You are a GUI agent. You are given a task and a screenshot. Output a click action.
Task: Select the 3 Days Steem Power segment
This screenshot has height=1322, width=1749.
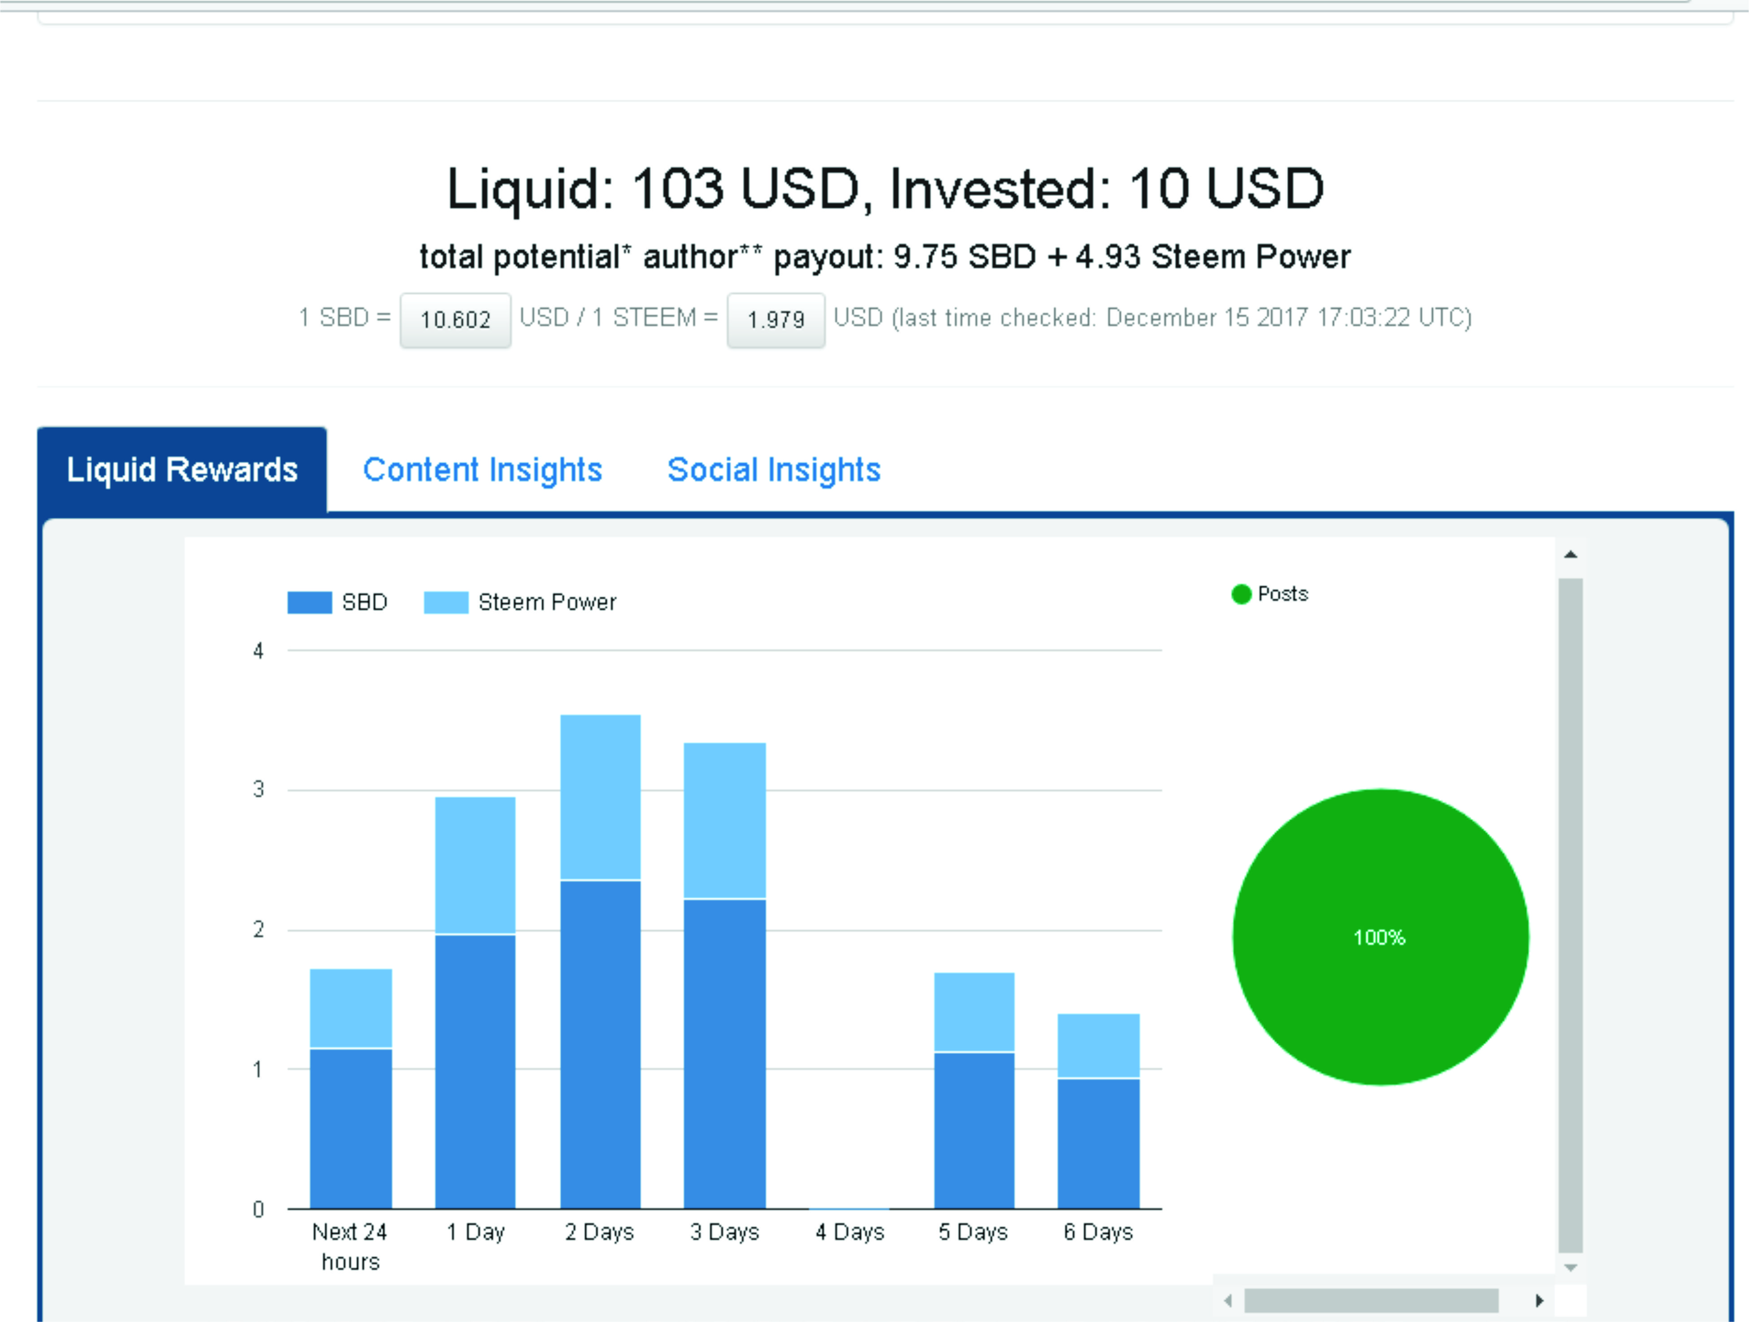(725, 821)
